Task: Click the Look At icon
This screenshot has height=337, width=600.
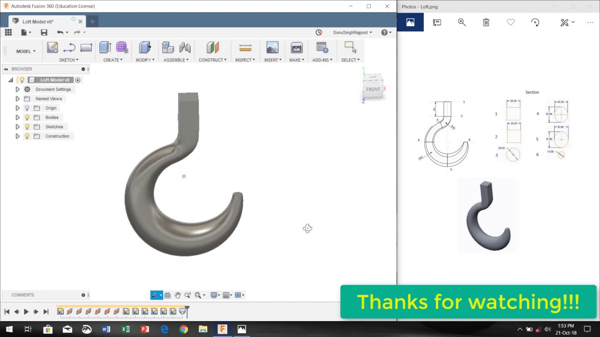Action: tap(167, 295)
